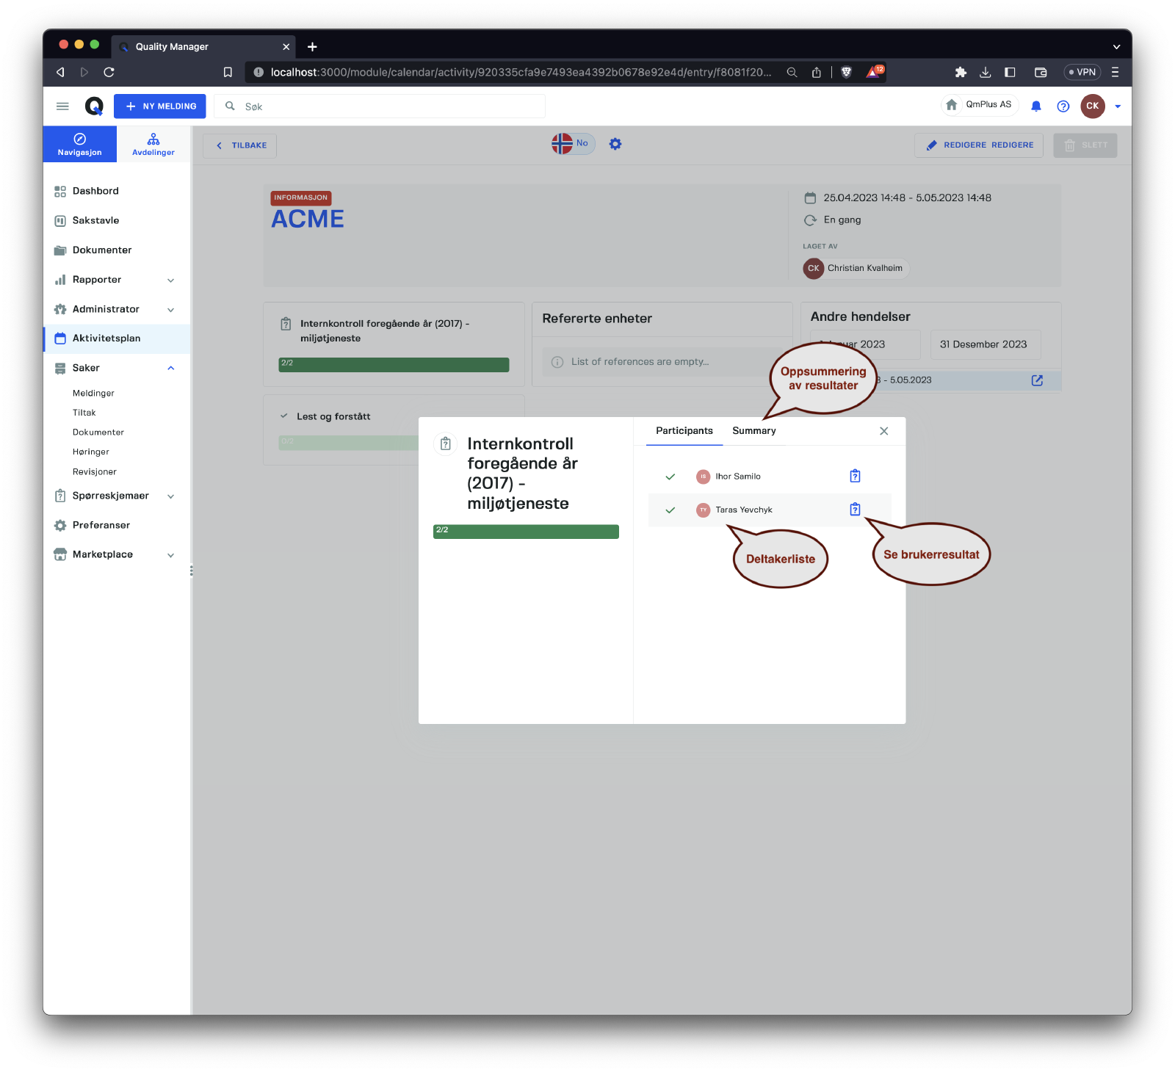
Task: Click the NY MELDING button
Action: click(x=160, y=106)
